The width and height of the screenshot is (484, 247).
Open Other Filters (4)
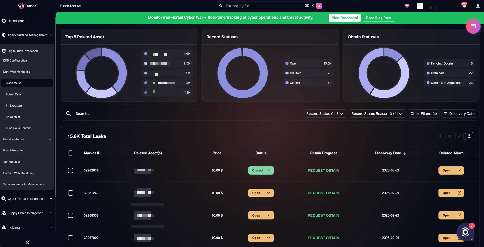[x=424, y=114]
